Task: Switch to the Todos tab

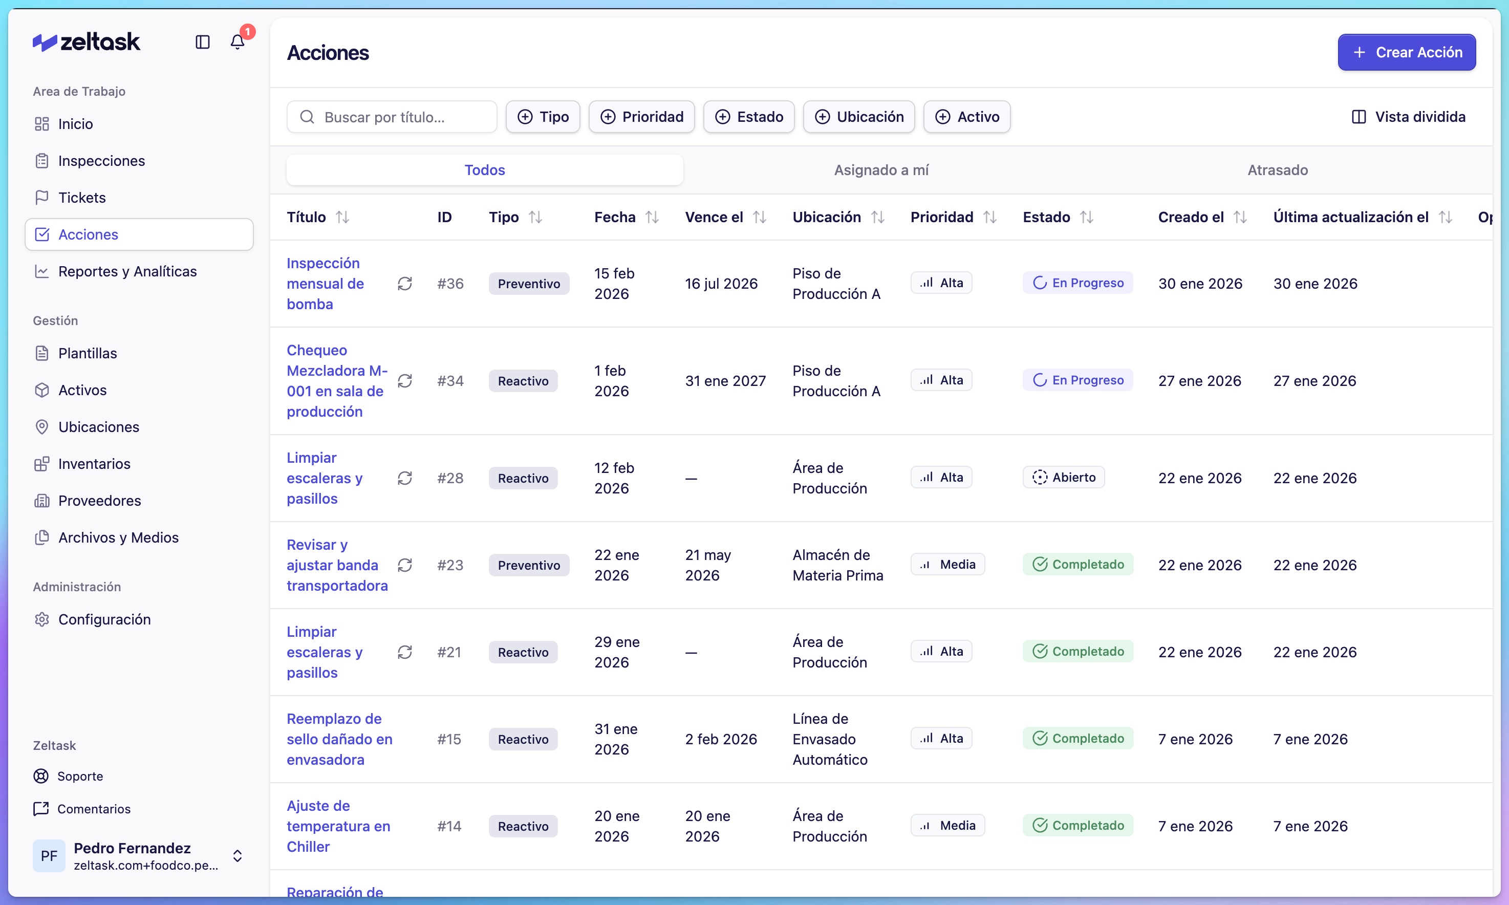Action: click(x=485, y=169)
